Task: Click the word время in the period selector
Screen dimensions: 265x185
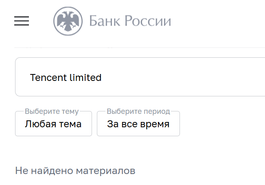Action: tap(155, 124)
